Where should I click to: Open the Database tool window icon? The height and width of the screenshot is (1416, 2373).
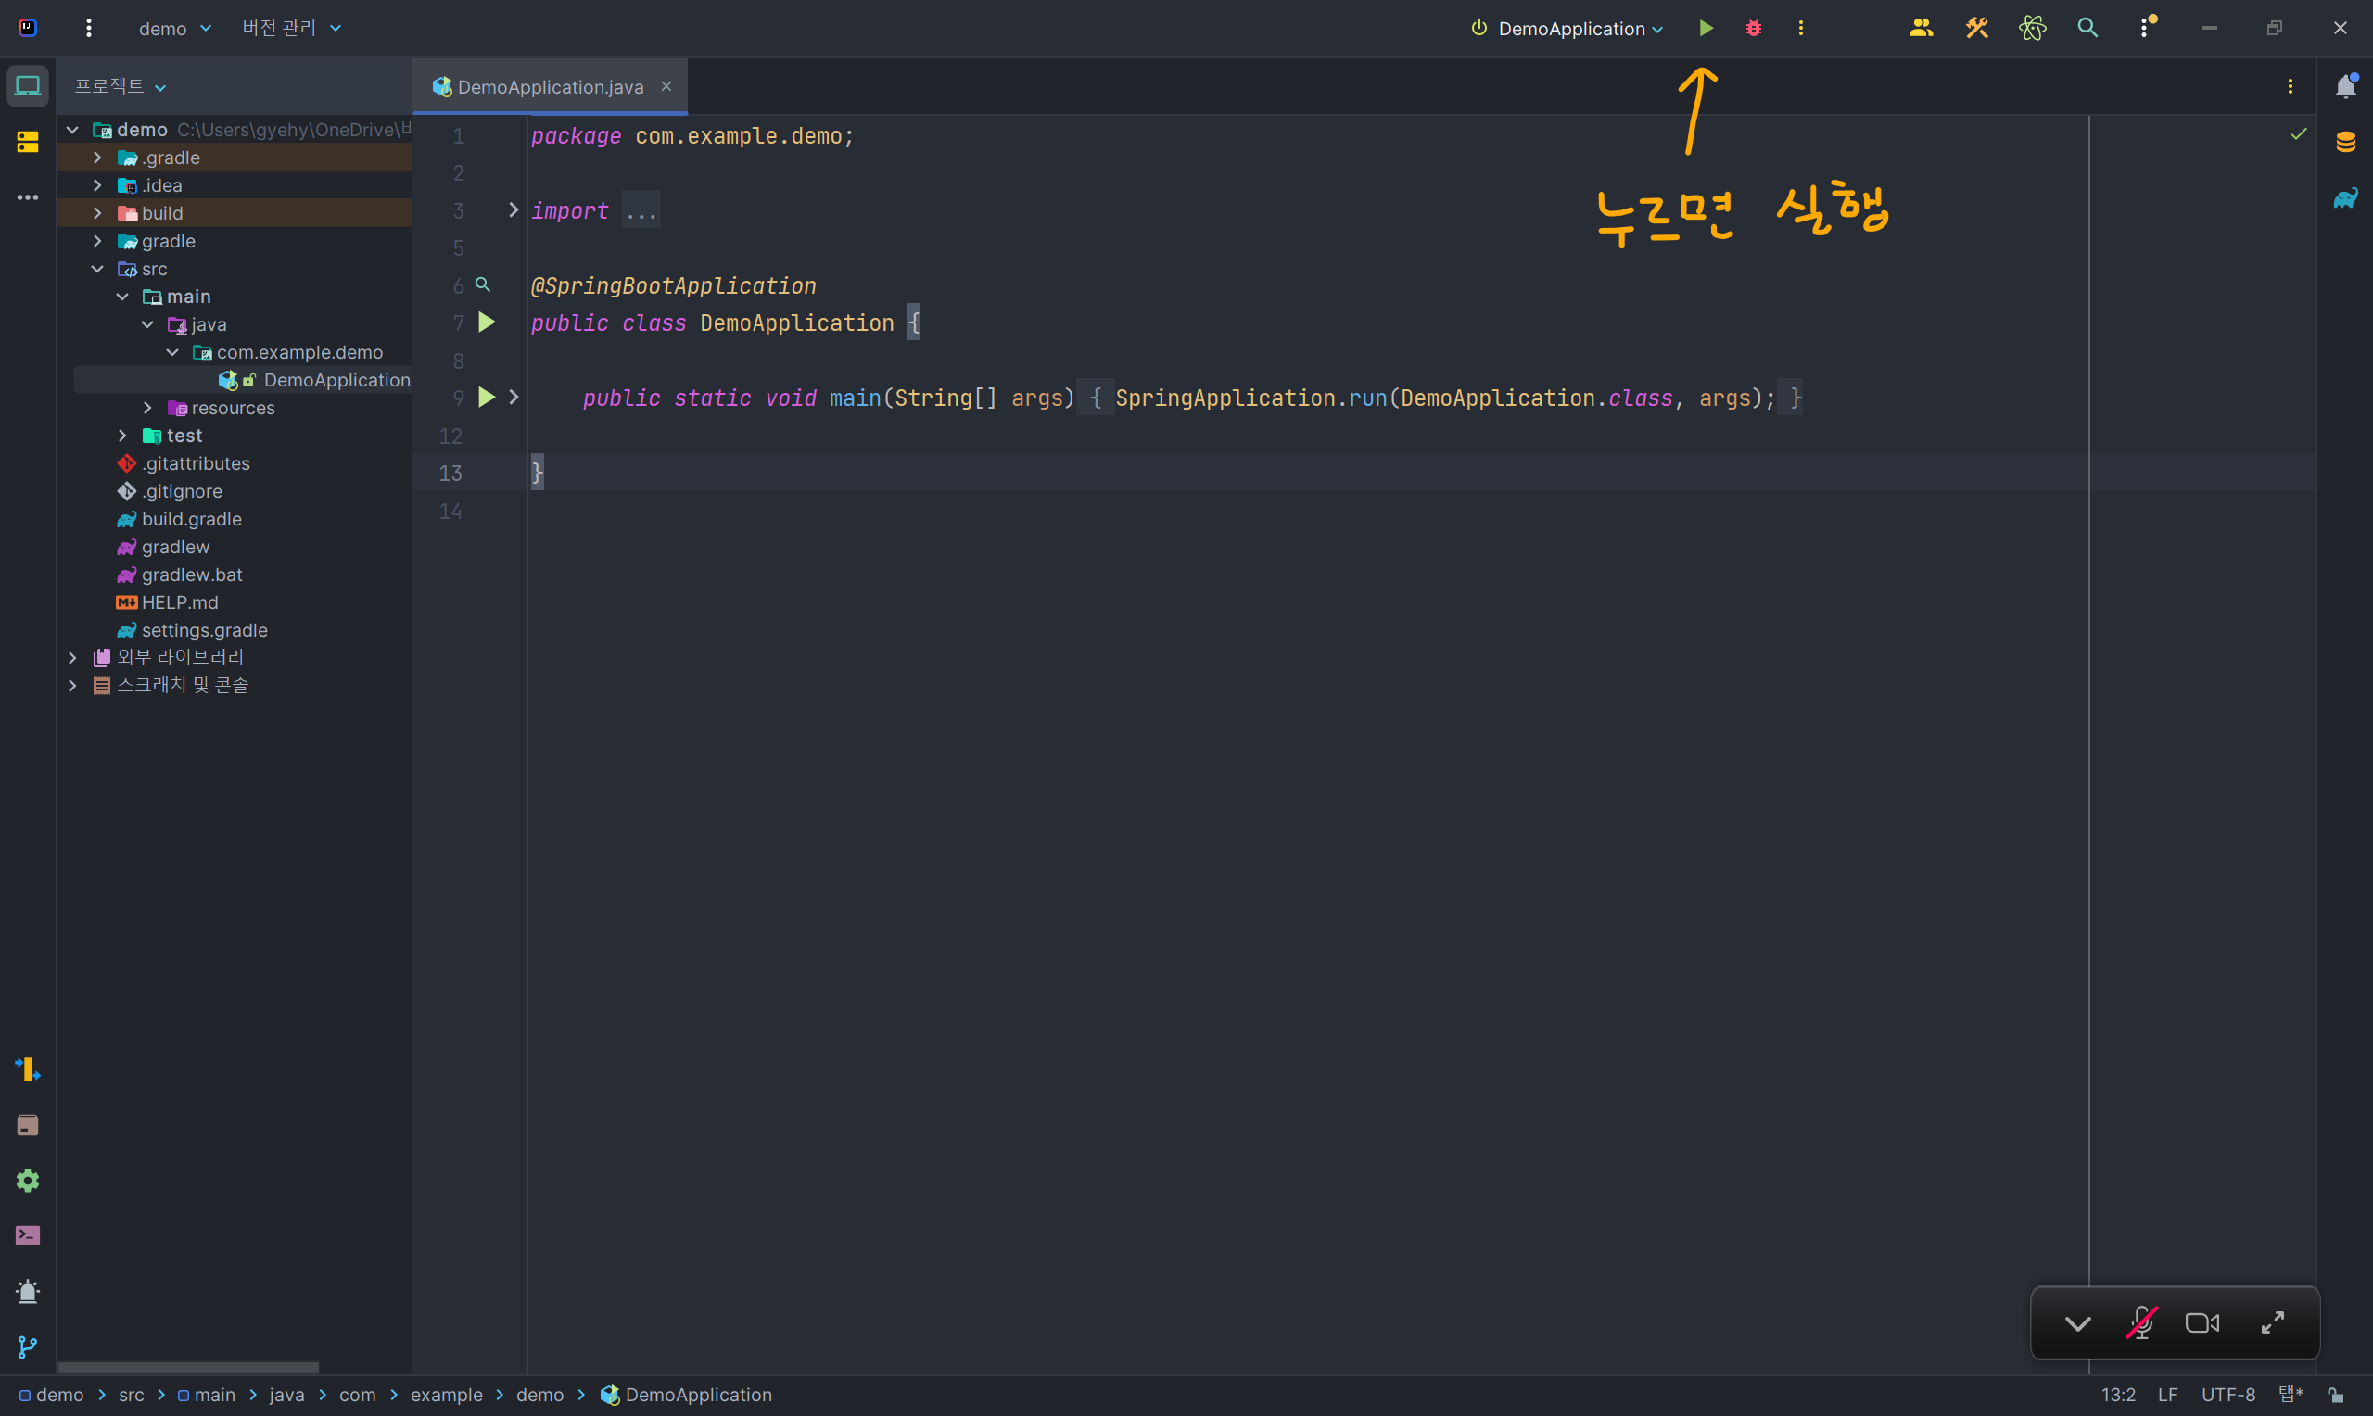[2345, 142]
